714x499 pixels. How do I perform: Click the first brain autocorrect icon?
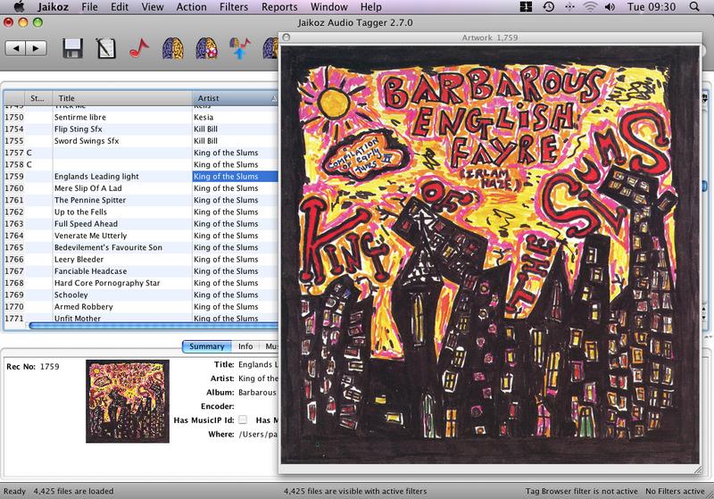tap(173, 48)
